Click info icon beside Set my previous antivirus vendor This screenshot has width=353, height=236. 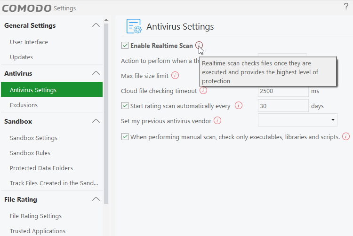click(217, 120)
